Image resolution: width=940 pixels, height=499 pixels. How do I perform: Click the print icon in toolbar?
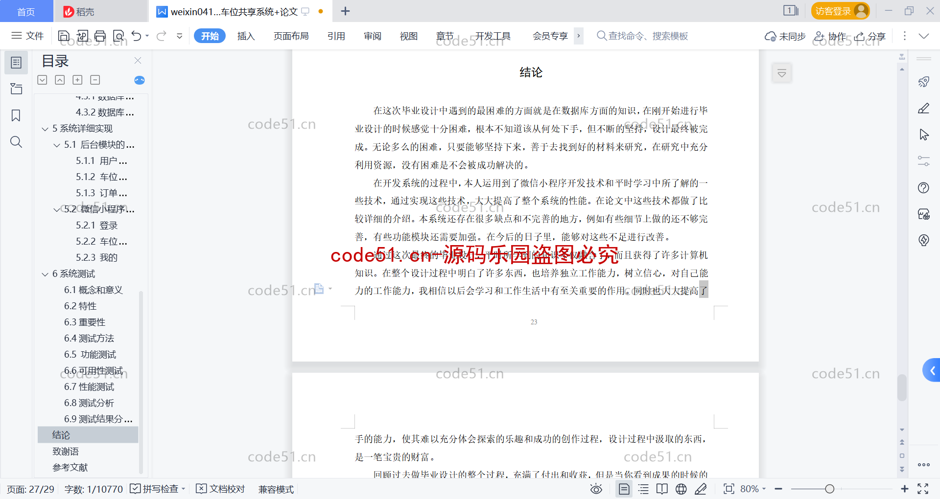(x=100, y=36)
